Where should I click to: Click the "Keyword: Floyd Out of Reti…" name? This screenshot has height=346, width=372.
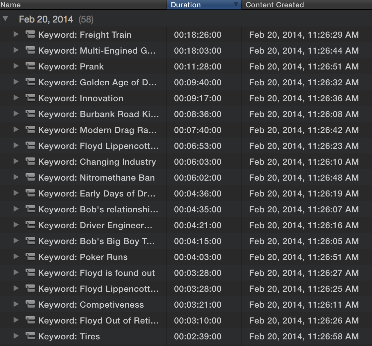pyautogui.click(x=98, y=321)
